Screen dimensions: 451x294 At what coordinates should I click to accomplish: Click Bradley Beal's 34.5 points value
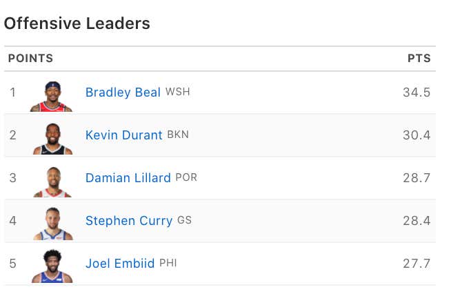417,92
